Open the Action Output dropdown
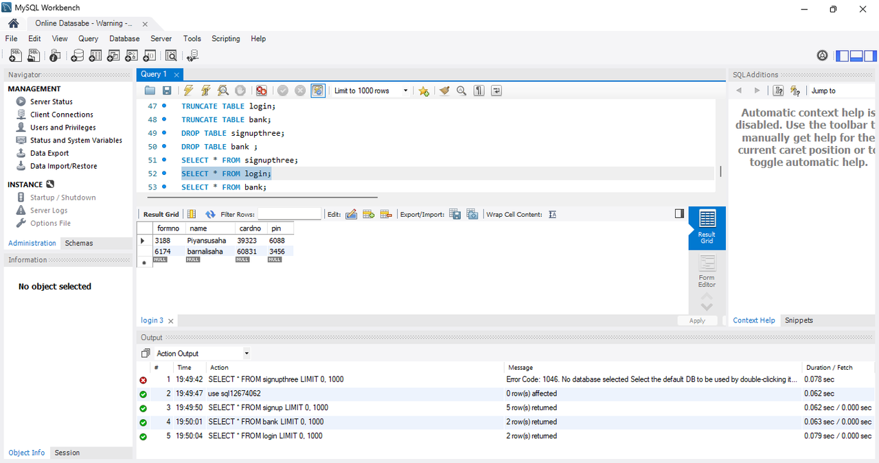The image size is (879, 463). (203, 353)
